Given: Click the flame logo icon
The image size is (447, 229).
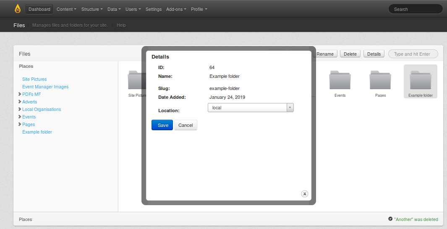Looking at the screenshot, I should (17, 9).
